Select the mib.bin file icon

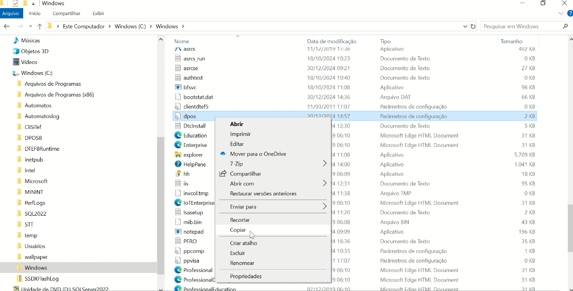[x=178, y=222]
